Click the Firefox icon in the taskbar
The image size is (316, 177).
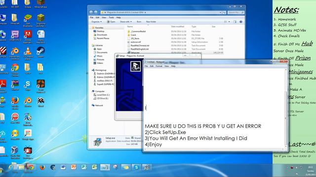coord(42,167)
